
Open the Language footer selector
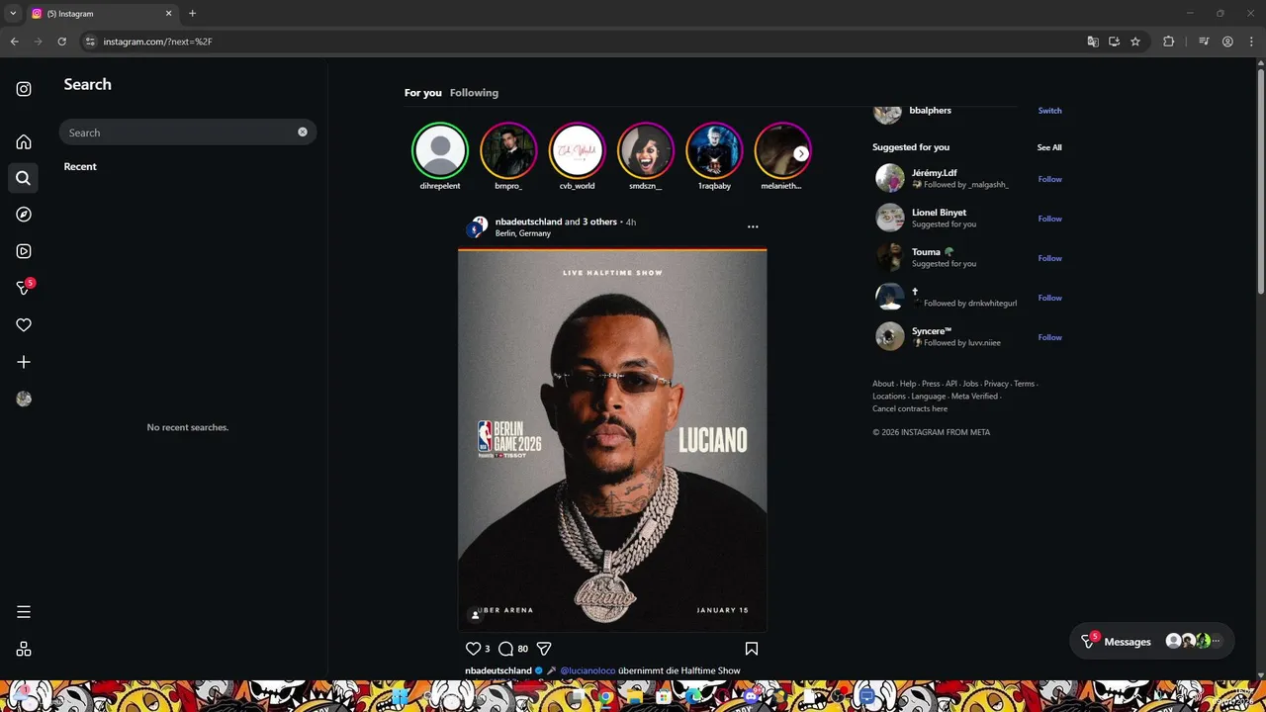(929, 397)
